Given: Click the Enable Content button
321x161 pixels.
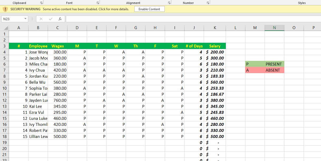Looking at the screenshot, I should (x=149, y=9).
